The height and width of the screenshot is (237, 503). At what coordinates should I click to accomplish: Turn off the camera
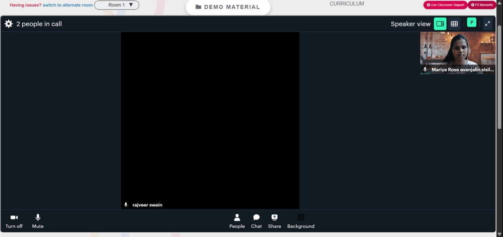pos(14,221)
